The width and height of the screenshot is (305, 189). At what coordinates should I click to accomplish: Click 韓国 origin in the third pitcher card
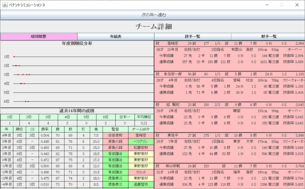237,111
